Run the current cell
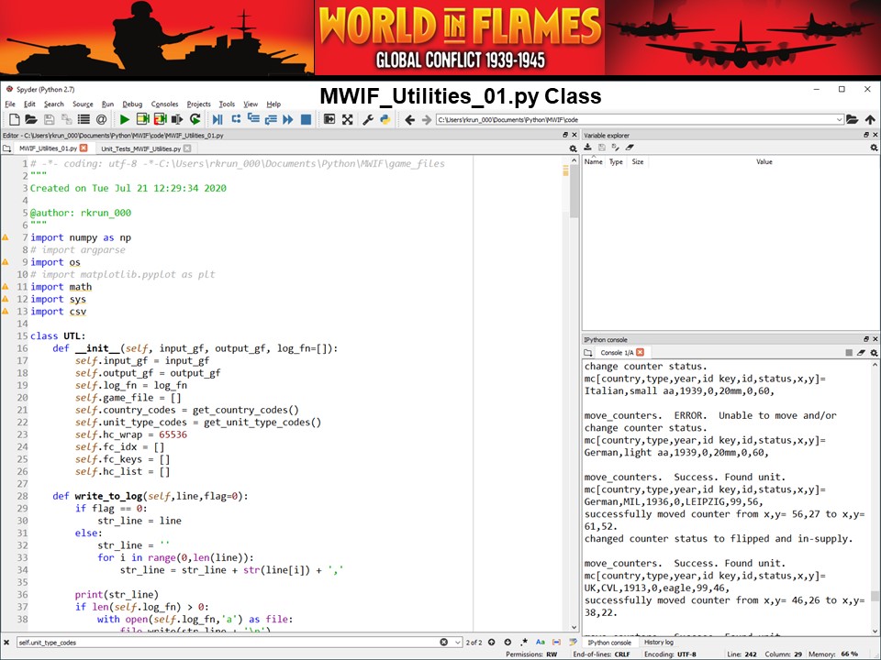 click(x=143, y=119)
